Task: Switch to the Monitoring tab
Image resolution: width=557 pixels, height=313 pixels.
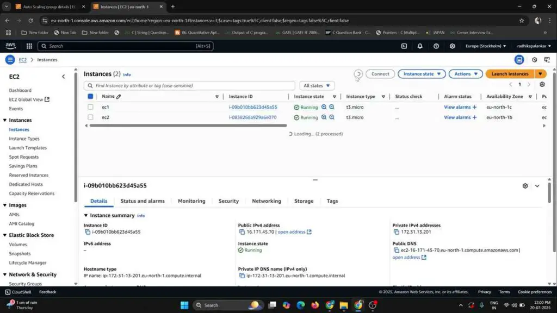Action: [191, 201]
